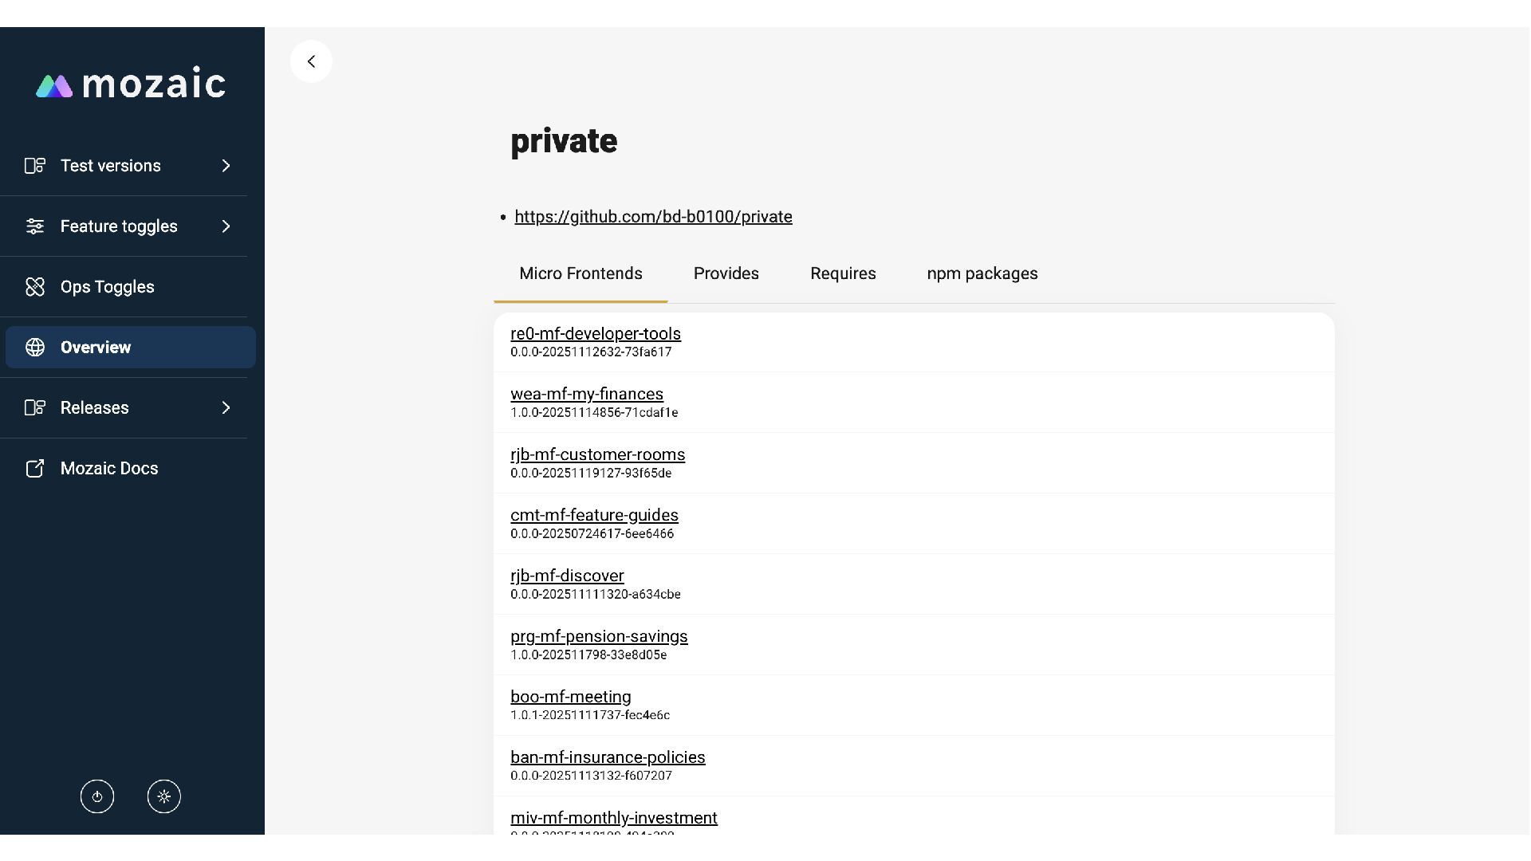This screenshot has width=1531, height=861.
Task: Click the Mozaic logo
Action: click(132, 85)
